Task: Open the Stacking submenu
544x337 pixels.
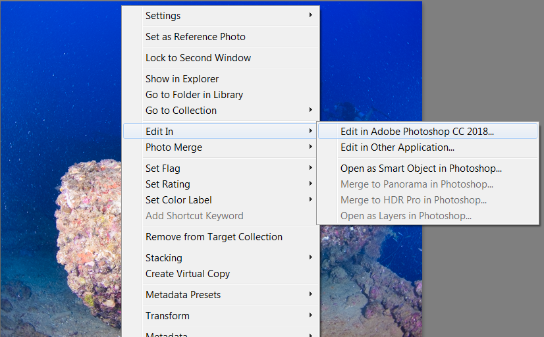Action: 221,258
